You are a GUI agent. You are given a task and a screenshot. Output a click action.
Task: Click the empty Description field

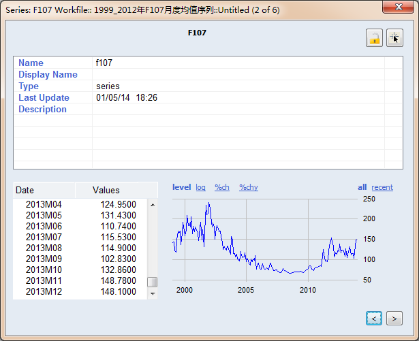(238, 109)
